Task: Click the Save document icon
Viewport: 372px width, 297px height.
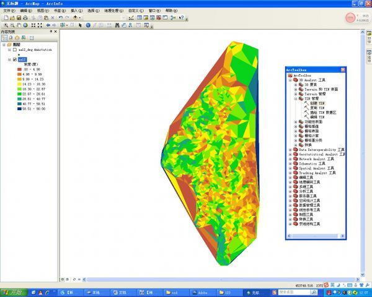Action: tap(17, 18)
